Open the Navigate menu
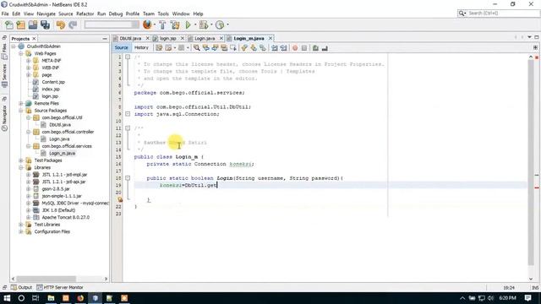The image size is (541, 304). click(x=46, y=14)
